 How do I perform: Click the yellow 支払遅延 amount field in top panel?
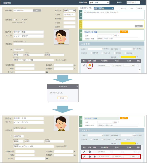coord(128,57)
